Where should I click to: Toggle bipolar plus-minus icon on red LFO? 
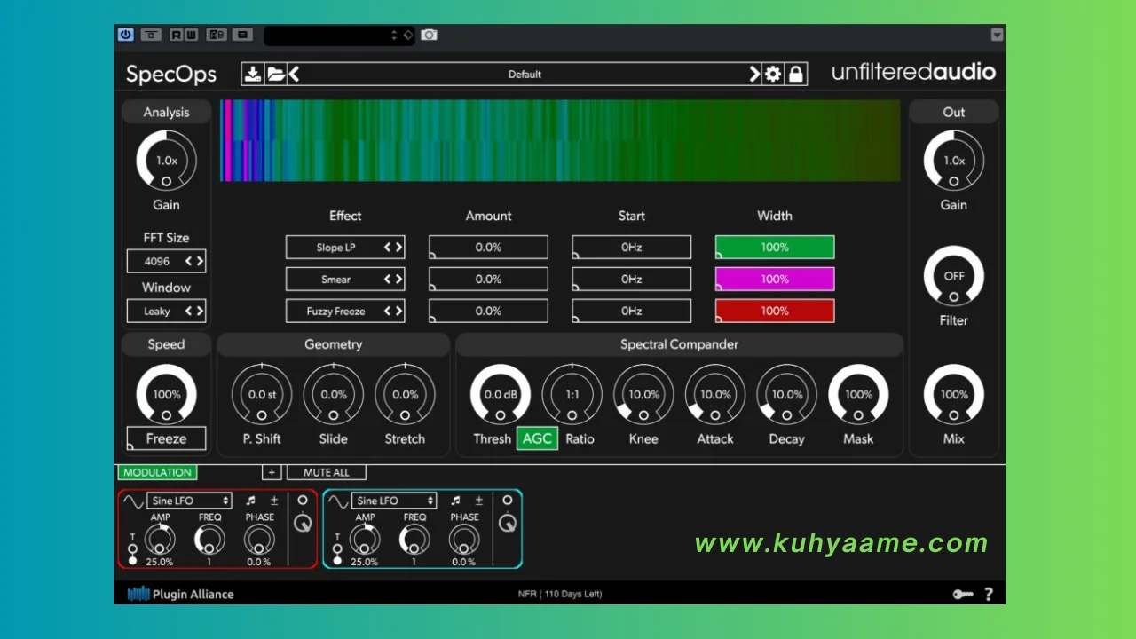coord(274,501)
